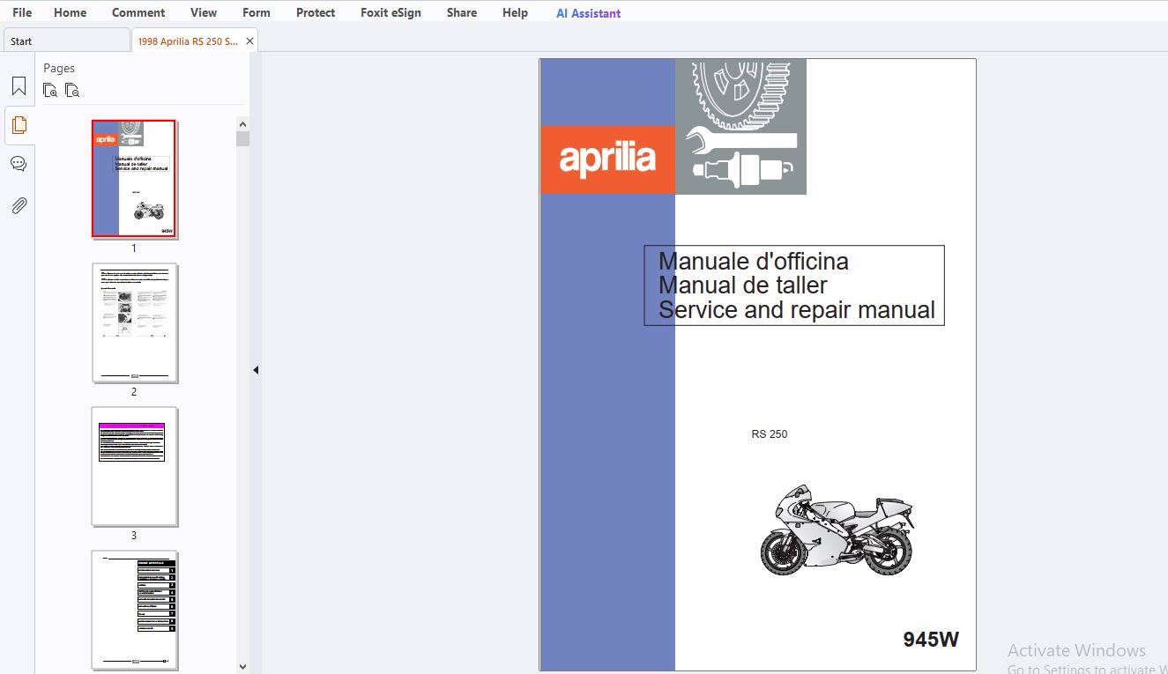The width and height of the screenshot is (1168, 674).
Task: Open the Form ribbon tab
Action: pyautogui.click(x=257, y=12)
